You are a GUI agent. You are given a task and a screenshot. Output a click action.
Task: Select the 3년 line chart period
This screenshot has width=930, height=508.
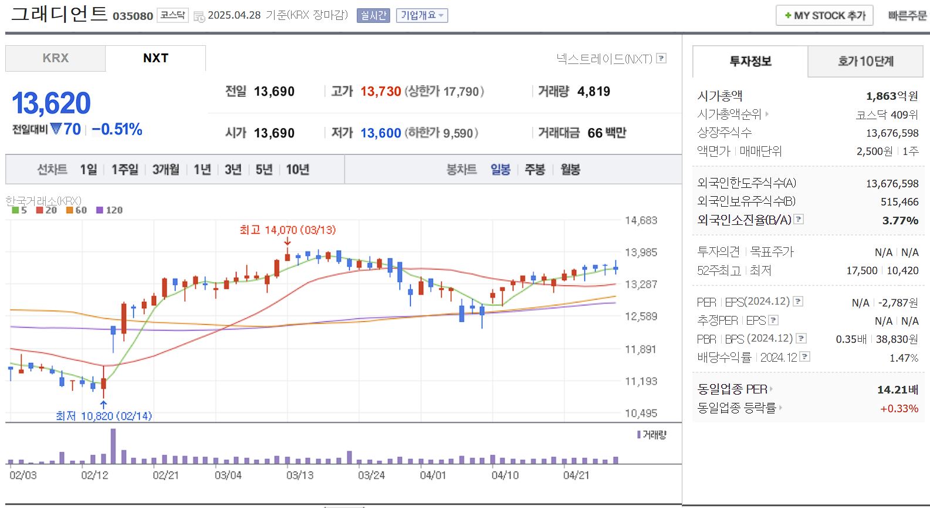(x=233, y=170)
